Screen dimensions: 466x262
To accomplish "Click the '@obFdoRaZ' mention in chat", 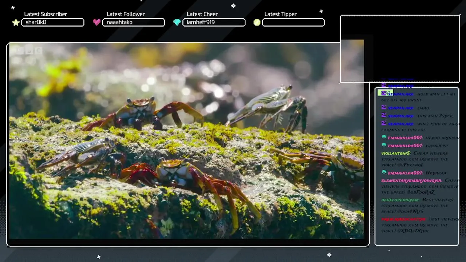I will (x=421, y=192).
